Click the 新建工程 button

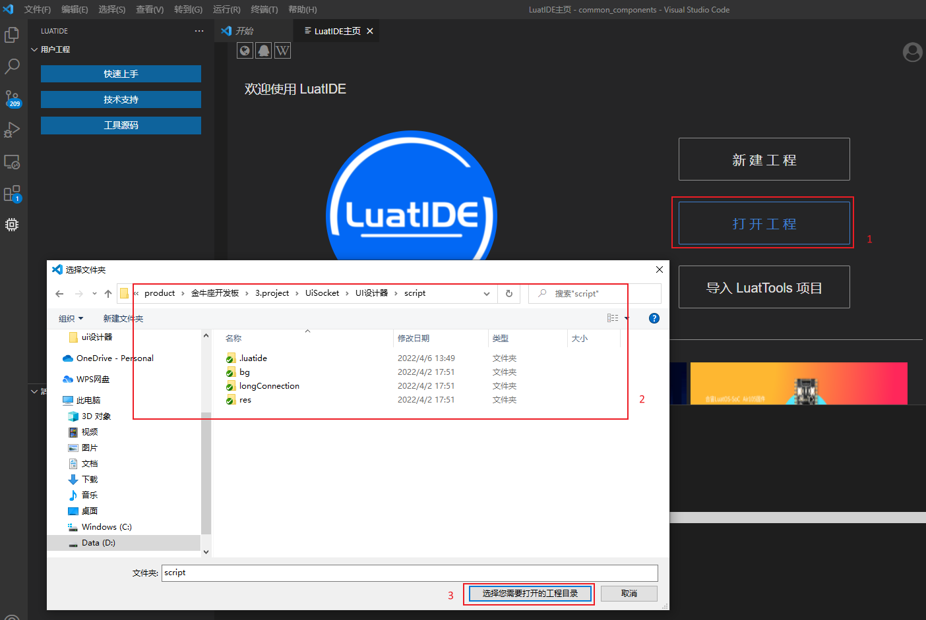[764, 159]
